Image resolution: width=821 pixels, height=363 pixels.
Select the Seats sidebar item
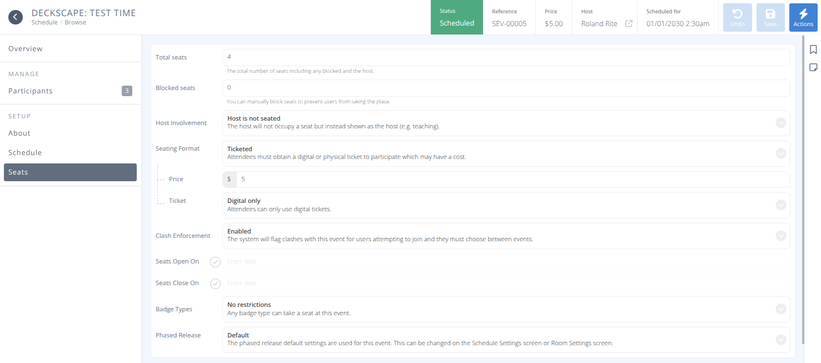tap(70, 172)
